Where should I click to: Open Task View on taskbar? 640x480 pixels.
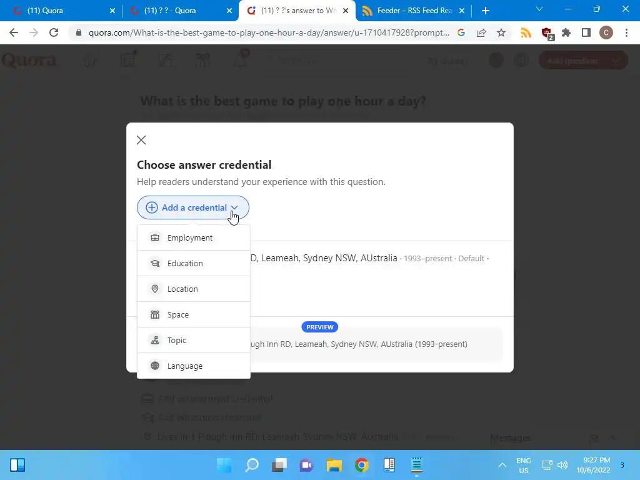point(279,465)
